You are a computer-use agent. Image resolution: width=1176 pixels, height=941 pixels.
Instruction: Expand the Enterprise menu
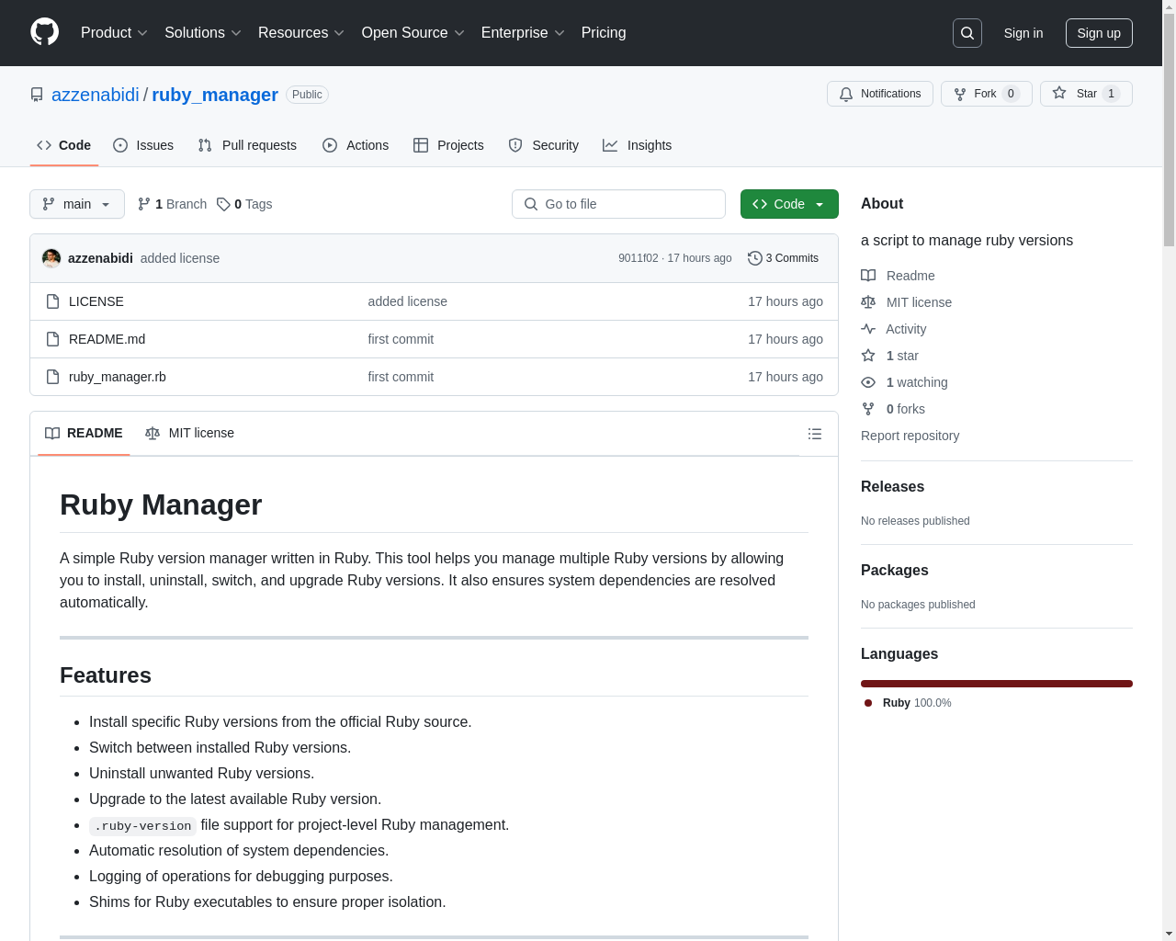[x=523, y=33]
